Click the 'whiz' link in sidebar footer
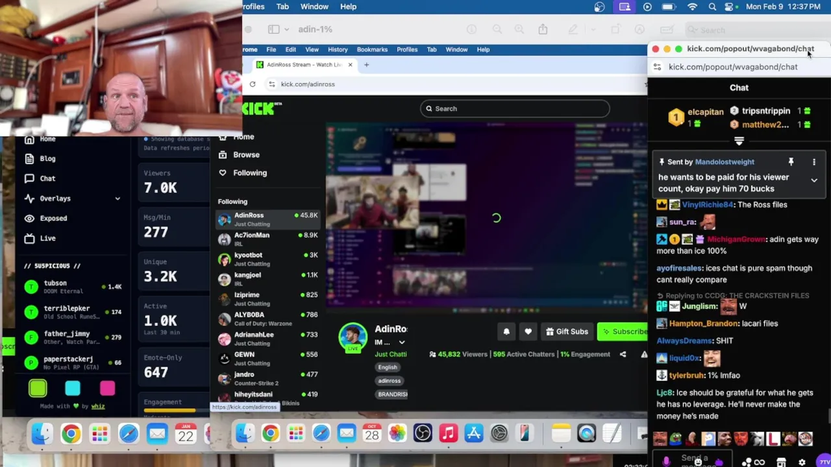The height and width of the screenshot is (467, 831). 97,406
